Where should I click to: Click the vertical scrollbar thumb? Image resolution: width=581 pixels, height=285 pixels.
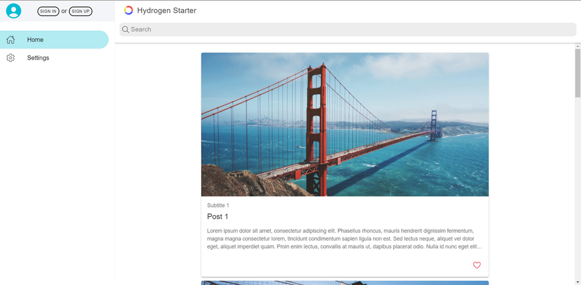point(578,73)
